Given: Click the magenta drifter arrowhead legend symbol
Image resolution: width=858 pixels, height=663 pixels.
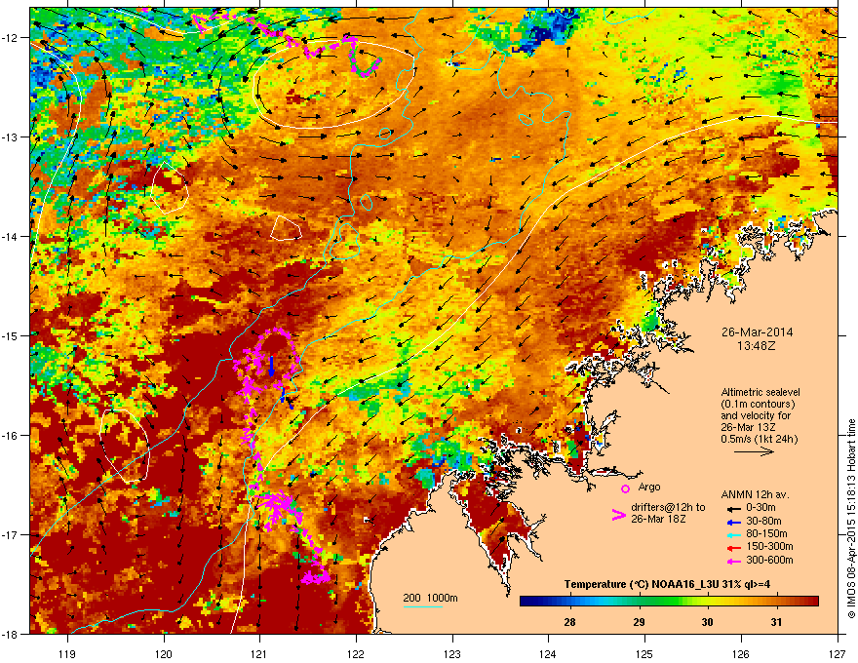Looking at the screenshot, I should click(619, 516).
